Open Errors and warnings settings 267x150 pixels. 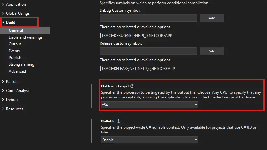[26, 37]
